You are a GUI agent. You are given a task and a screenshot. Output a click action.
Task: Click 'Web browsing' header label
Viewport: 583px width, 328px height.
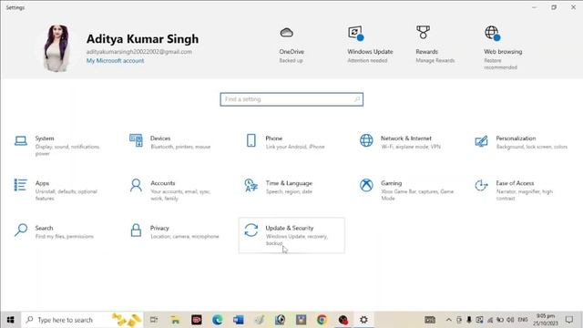(503, 52)
